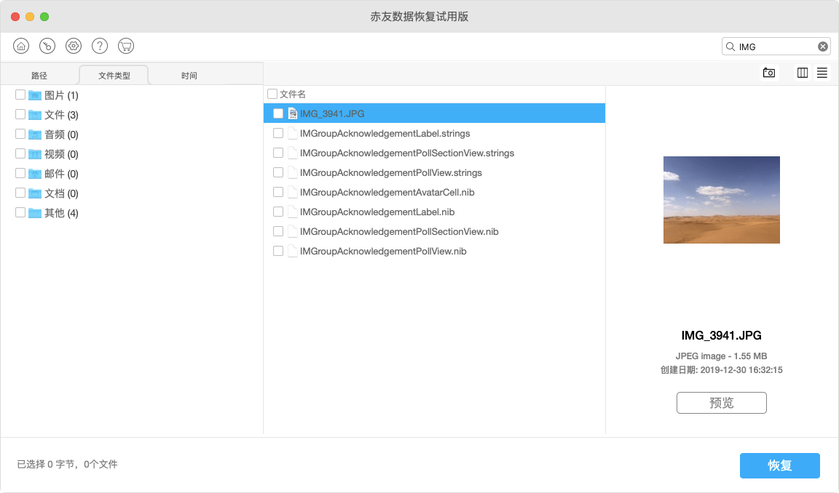Select the 文件 (3) folder
839x493 pixels.
click(x=53, y=115)
